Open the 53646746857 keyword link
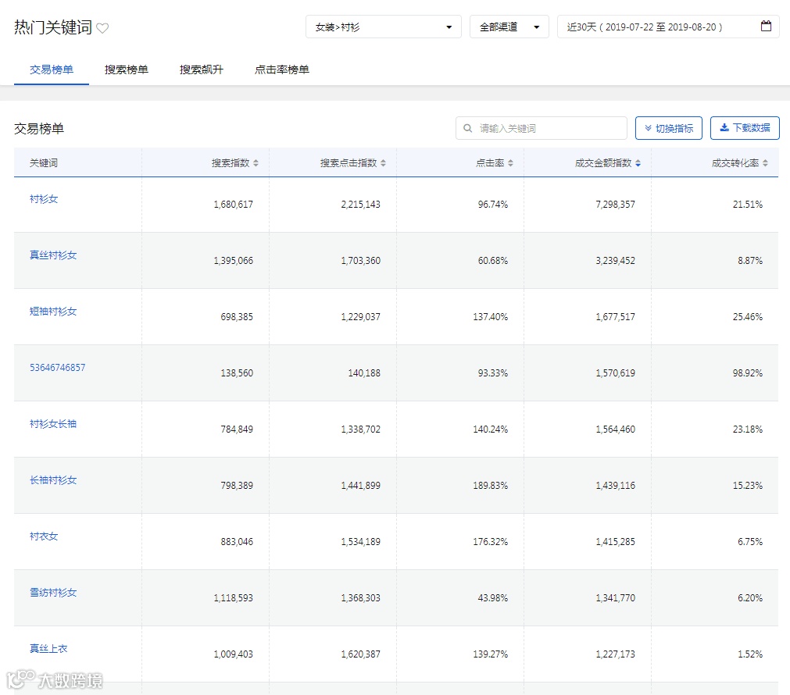Image resolution: width=790 pixels, height=695 pixels. (x=58, y=368)
